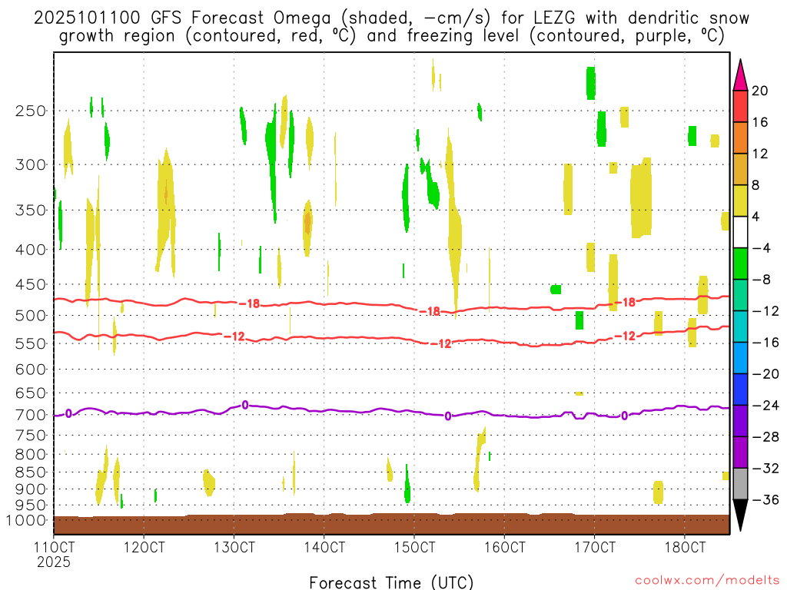Screen dimensions: 787x590
Task: Click the pink arrow atop the colorbar
Action: tap(740, 78)
